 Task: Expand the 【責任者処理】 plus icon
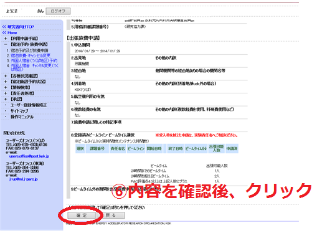[6, 93]
